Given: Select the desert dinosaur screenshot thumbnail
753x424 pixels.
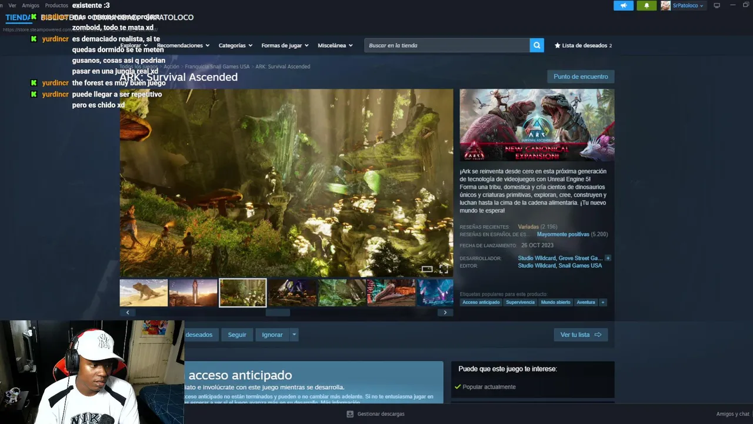Looking at the screenshot, I should [x=144, y=293].
